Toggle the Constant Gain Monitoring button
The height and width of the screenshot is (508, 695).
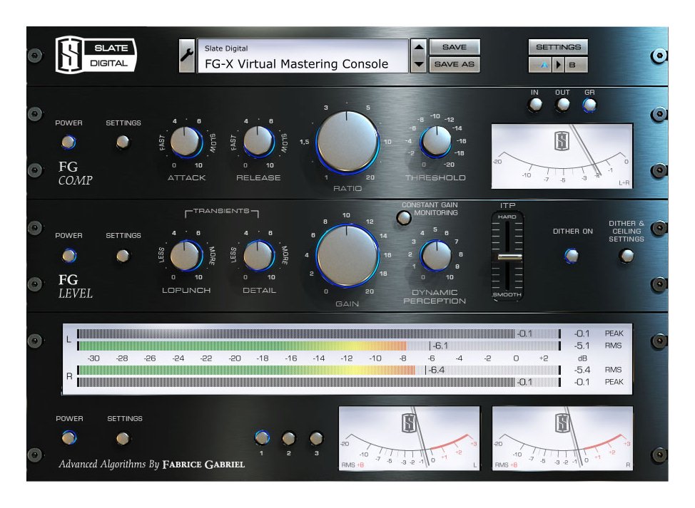[x=403, y=217]
